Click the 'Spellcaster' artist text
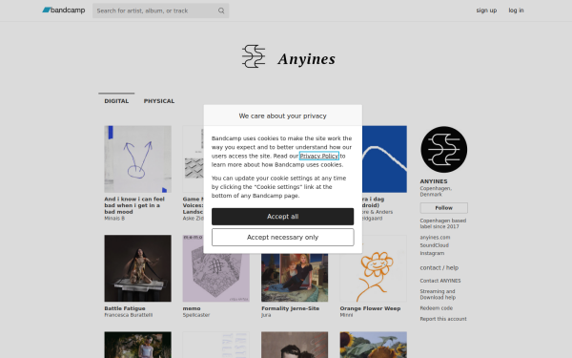This screenshot has width=572, height=358. click(196, 315)
